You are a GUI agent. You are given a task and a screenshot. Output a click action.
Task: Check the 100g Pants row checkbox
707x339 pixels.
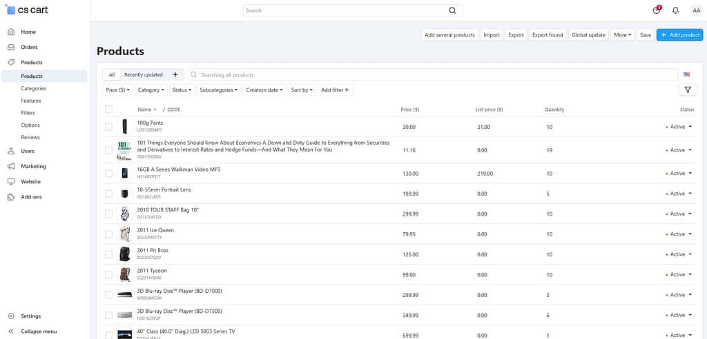tap(108, 127)
